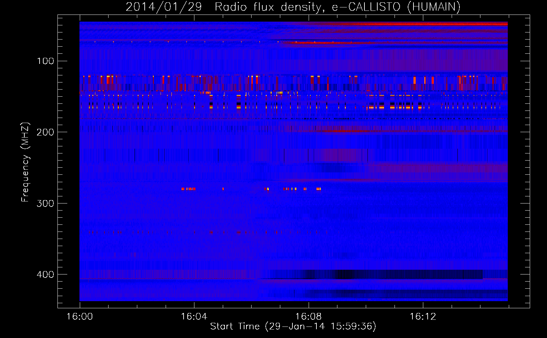Click the plot title text
This screenshot has height=338, width=547.
[x=293, y=7]
